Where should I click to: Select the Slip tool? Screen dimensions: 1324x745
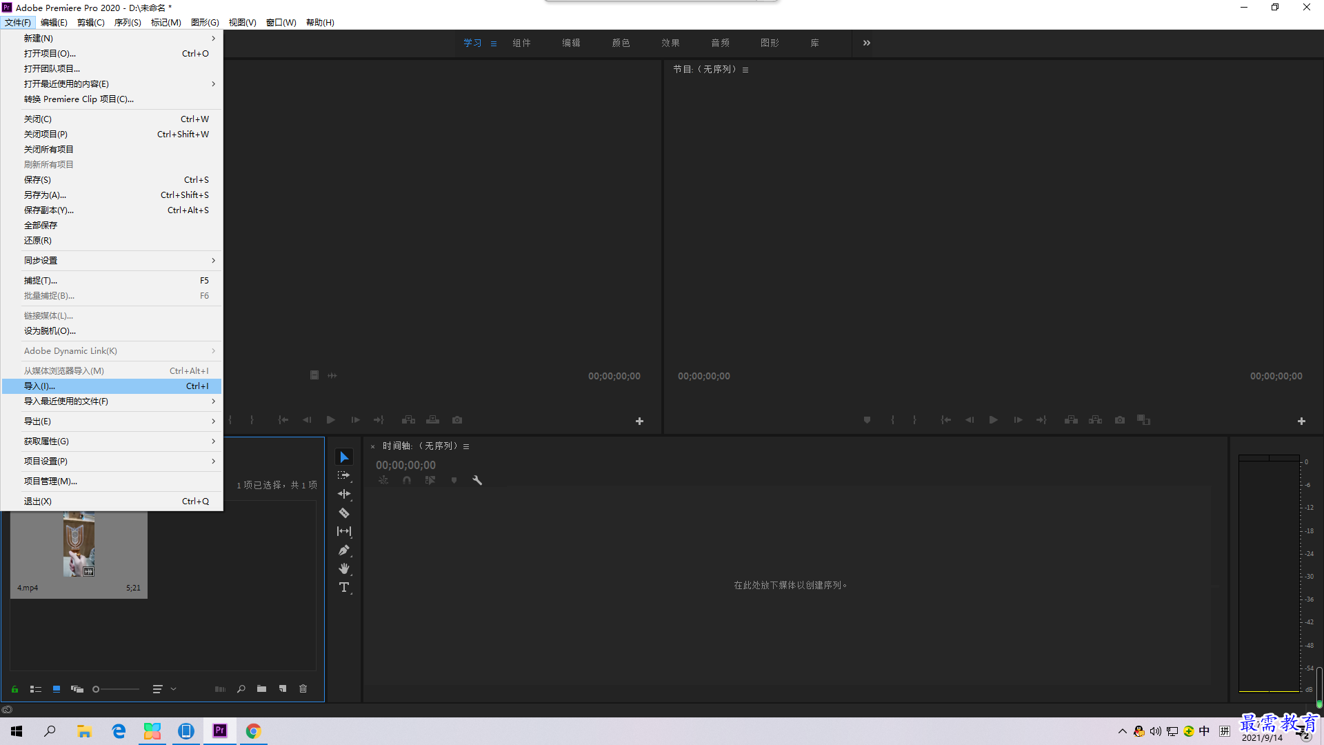pyautogui.click(x=344, y=531)
